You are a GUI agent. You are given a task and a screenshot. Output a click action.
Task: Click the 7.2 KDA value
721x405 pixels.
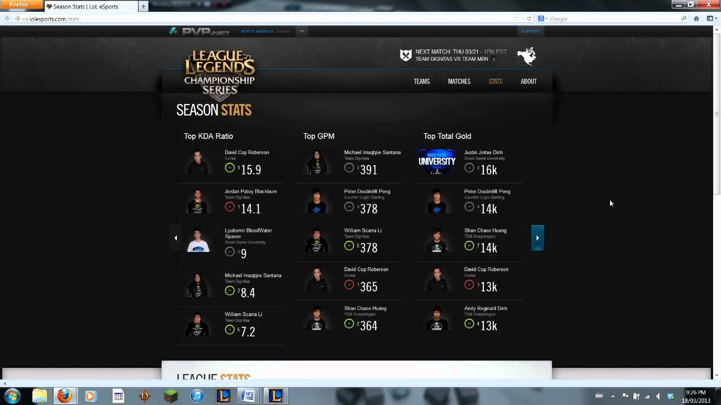[248, 331]
